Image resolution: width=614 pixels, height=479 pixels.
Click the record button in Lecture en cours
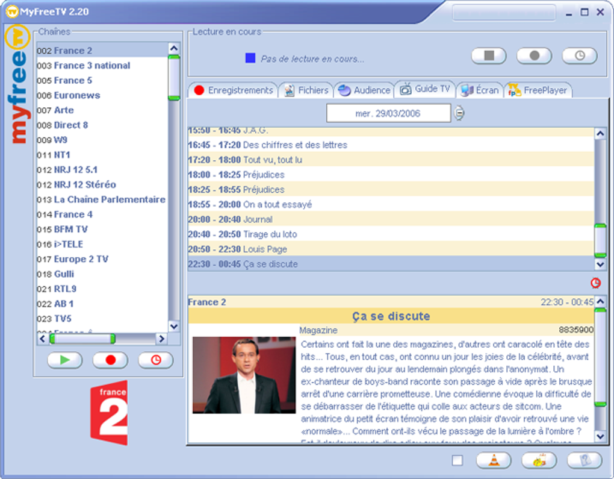pos(534,55)
